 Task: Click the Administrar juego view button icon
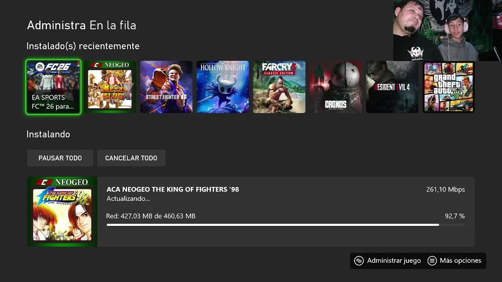point(359,261)
